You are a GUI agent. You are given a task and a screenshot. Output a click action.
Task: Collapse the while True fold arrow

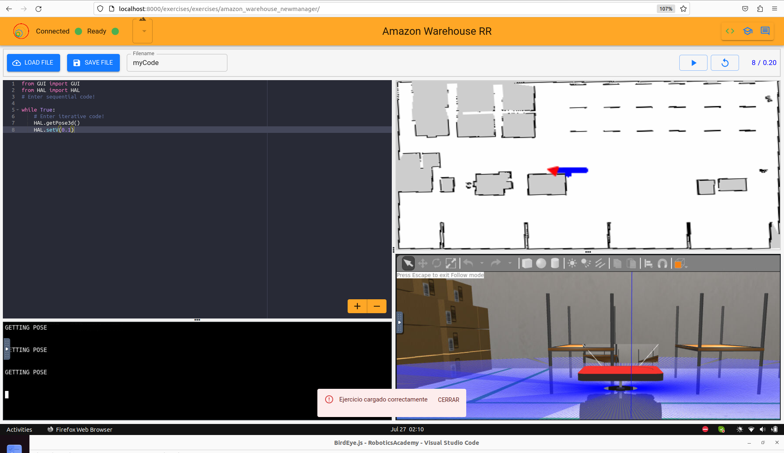click(18, 110)
